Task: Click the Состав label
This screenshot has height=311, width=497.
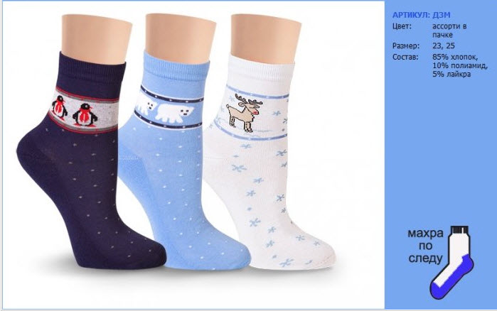Action: tap(405, 57)
